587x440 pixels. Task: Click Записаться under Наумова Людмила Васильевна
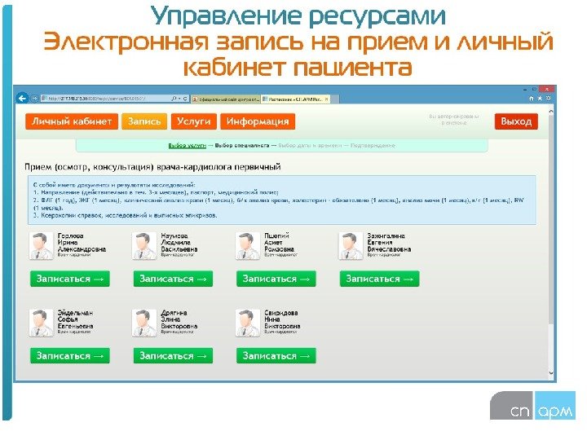pos(173,279)
